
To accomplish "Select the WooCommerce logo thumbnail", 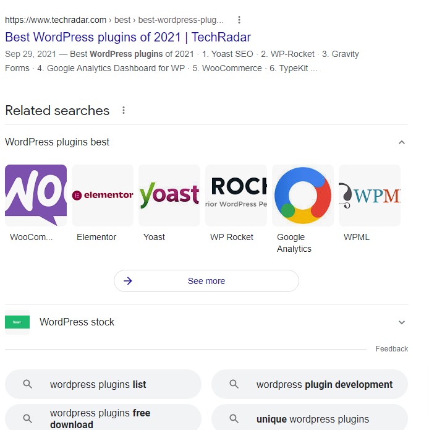I will [x=36, y=196].
